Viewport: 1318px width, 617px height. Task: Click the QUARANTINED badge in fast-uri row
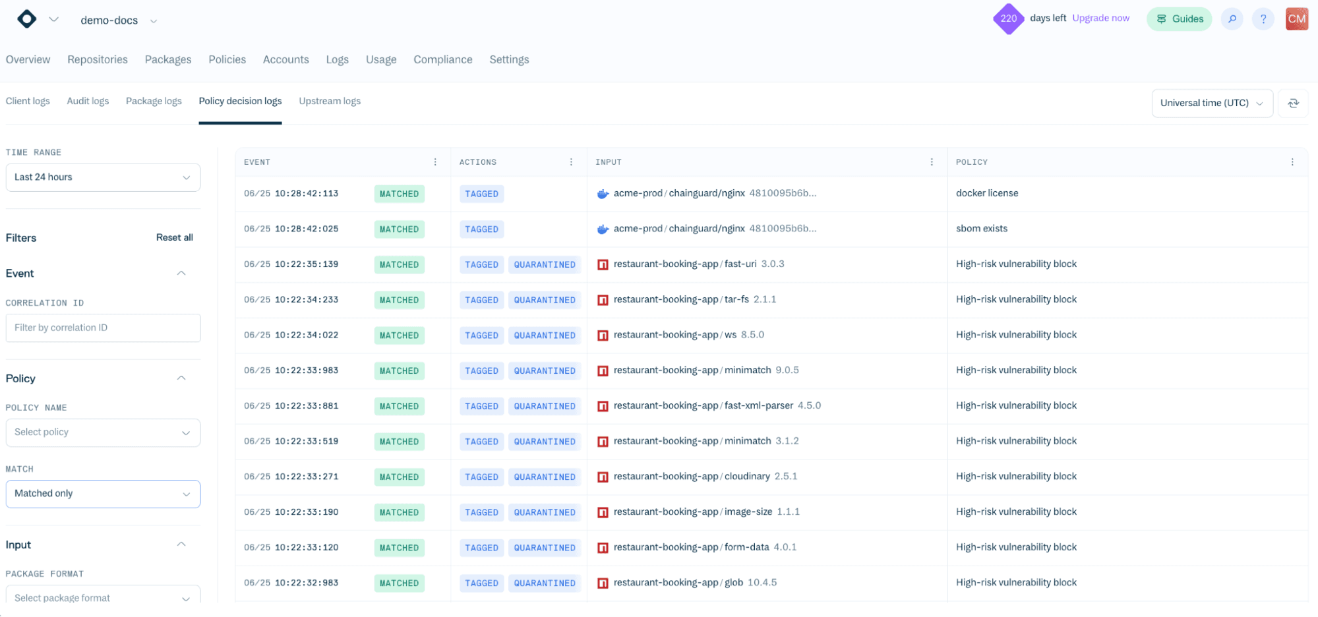point(545,264)
